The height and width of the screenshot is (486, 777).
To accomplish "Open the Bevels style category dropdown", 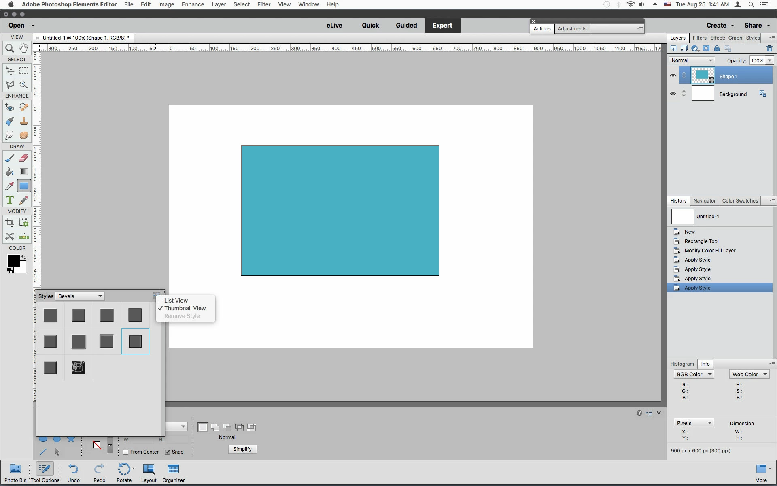I will coord(80,296).
